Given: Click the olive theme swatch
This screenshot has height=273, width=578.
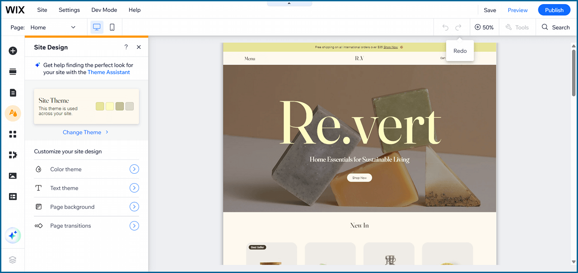Looking at the screenshot, I should coord(120,106).
